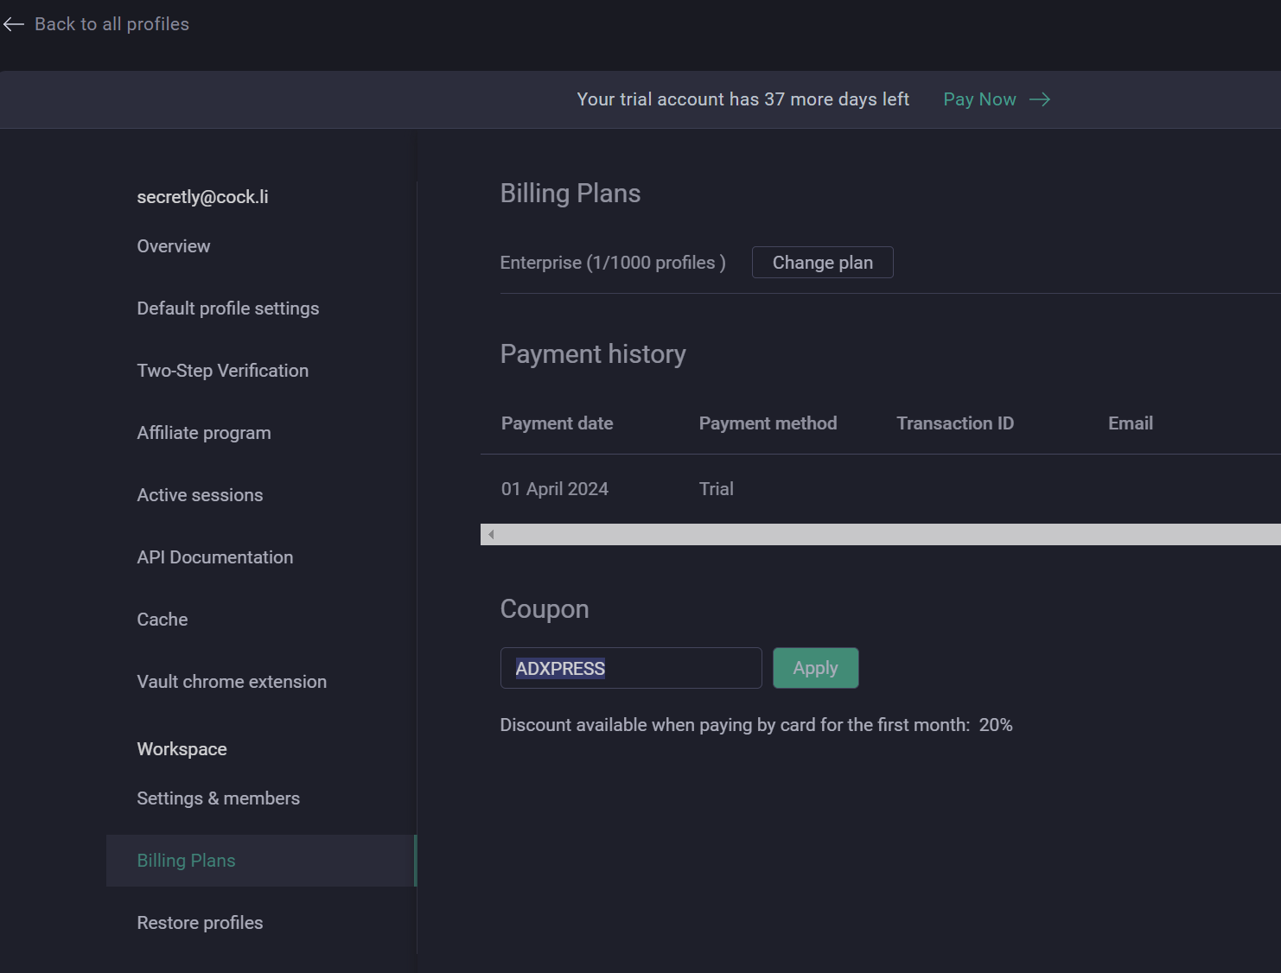The width and height of the screenshot is (1281, 973).
Task: Go to Settings & members
Action: tap(218, 798)
